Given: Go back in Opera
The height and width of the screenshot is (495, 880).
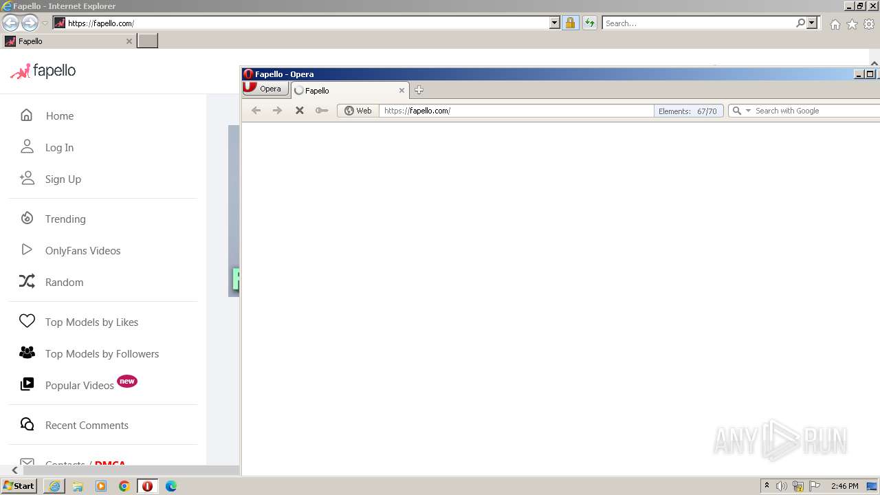Looking at the screenshot, I should (256, 110).
